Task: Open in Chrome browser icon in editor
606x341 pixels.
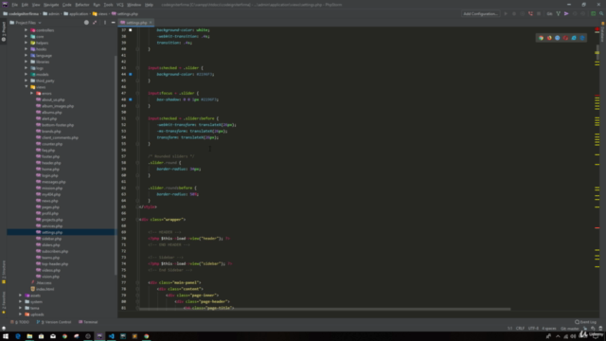Action: [541, 38]
